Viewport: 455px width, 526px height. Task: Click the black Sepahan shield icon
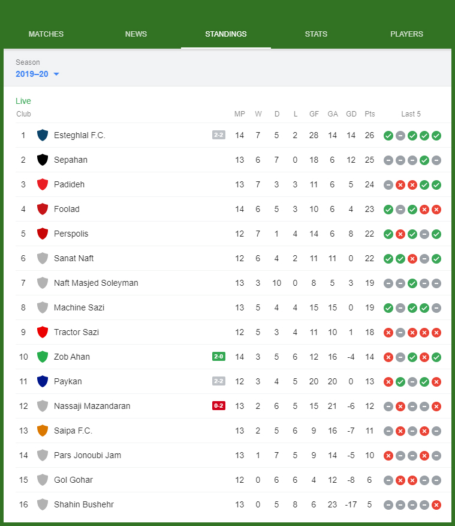[x=43, y=160]
